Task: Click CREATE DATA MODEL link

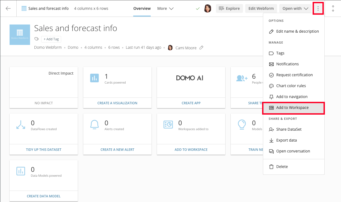Action: point(44,196)
